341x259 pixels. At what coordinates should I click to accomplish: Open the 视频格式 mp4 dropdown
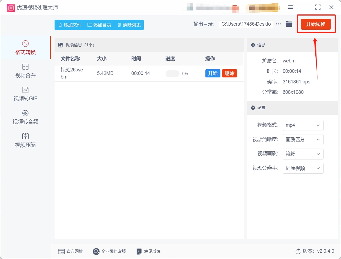[303, 125]
